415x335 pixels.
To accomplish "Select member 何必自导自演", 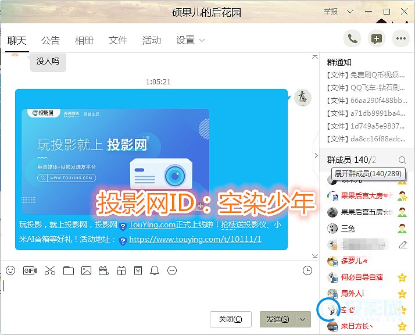I will click(367, 277).
